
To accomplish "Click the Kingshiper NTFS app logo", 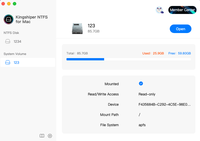I will [9, 19].
